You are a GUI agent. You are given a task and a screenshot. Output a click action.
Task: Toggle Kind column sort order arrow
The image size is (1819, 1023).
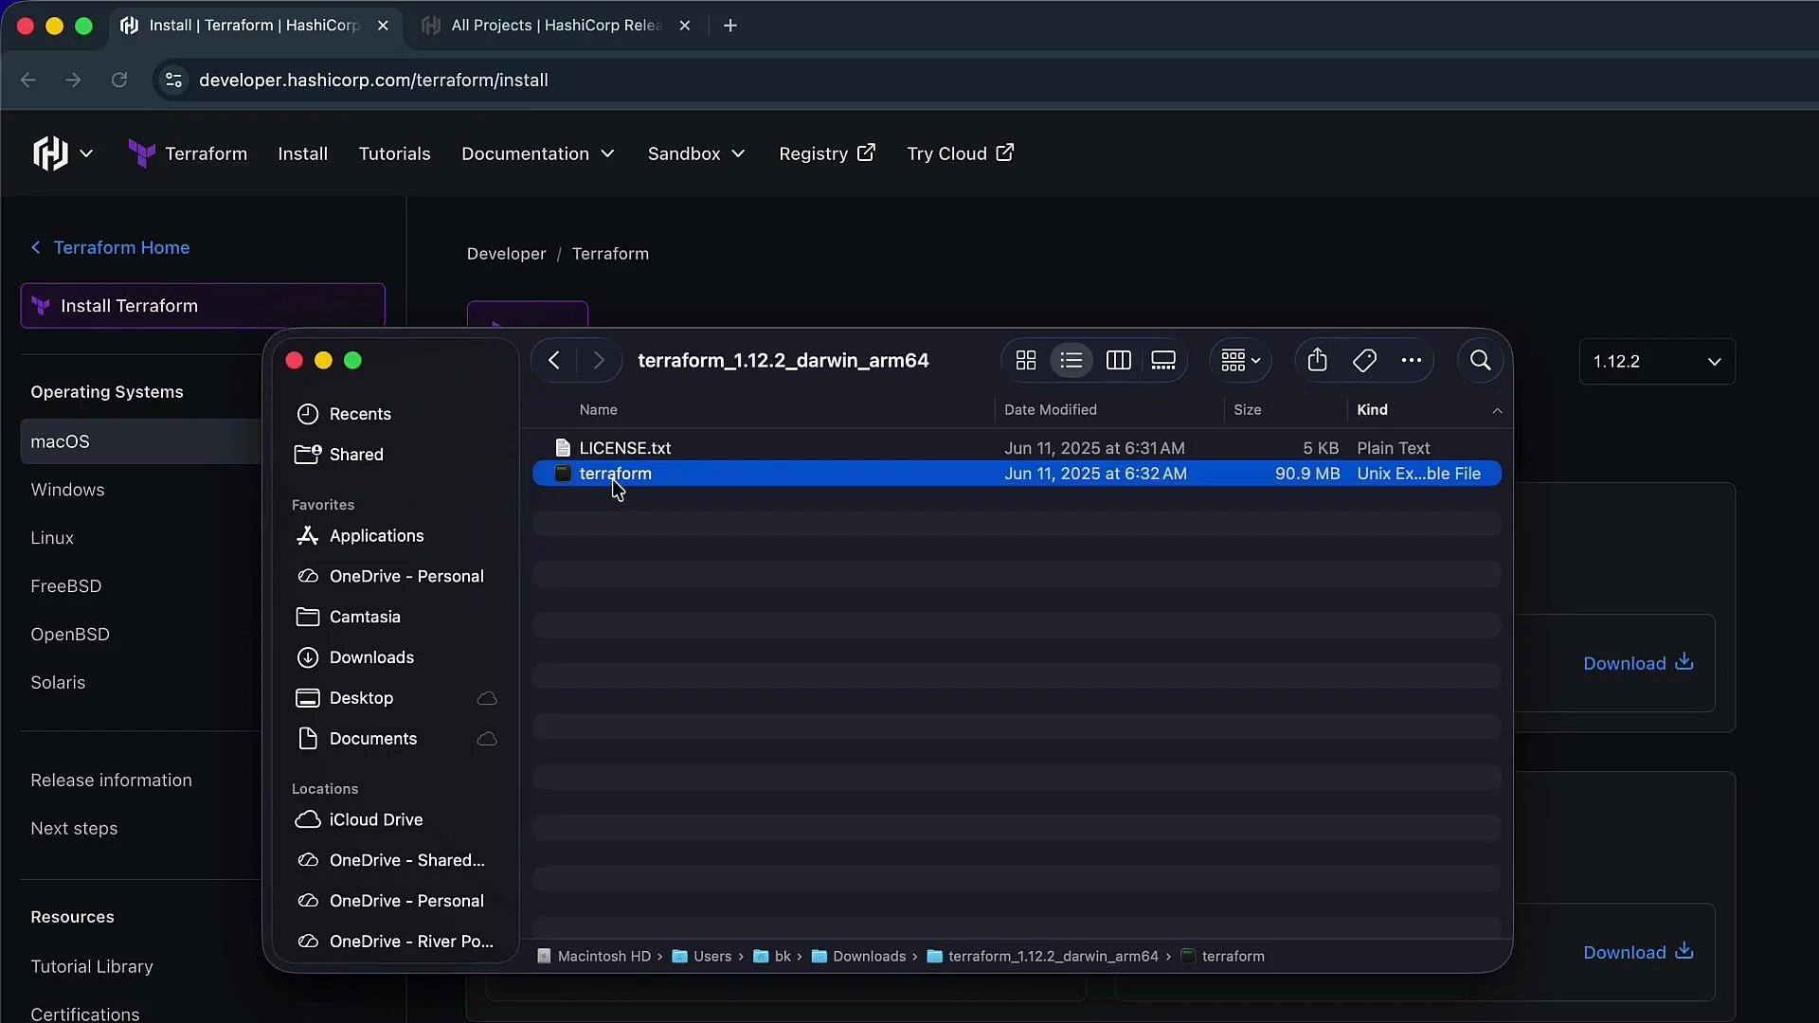tap(1497, 410)
